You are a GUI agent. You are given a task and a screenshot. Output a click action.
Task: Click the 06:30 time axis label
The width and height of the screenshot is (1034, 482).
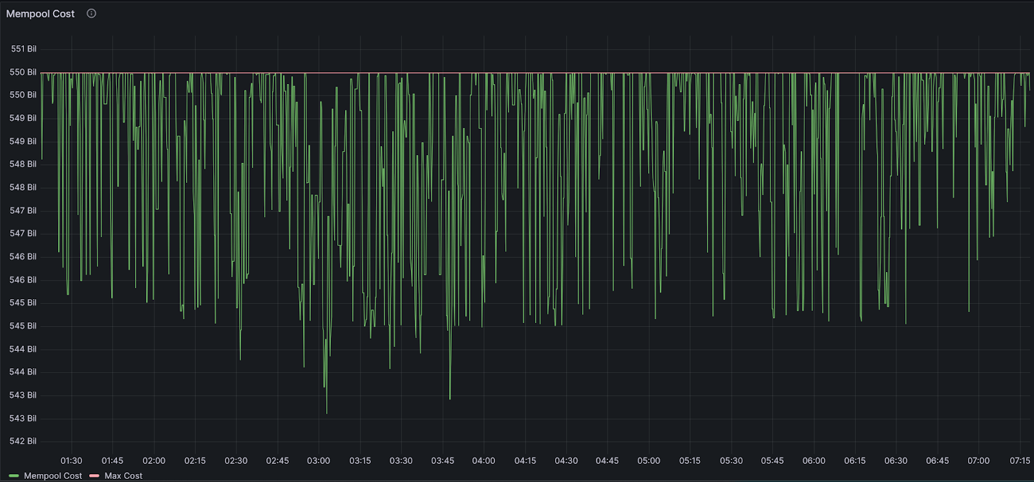[896, 461]
